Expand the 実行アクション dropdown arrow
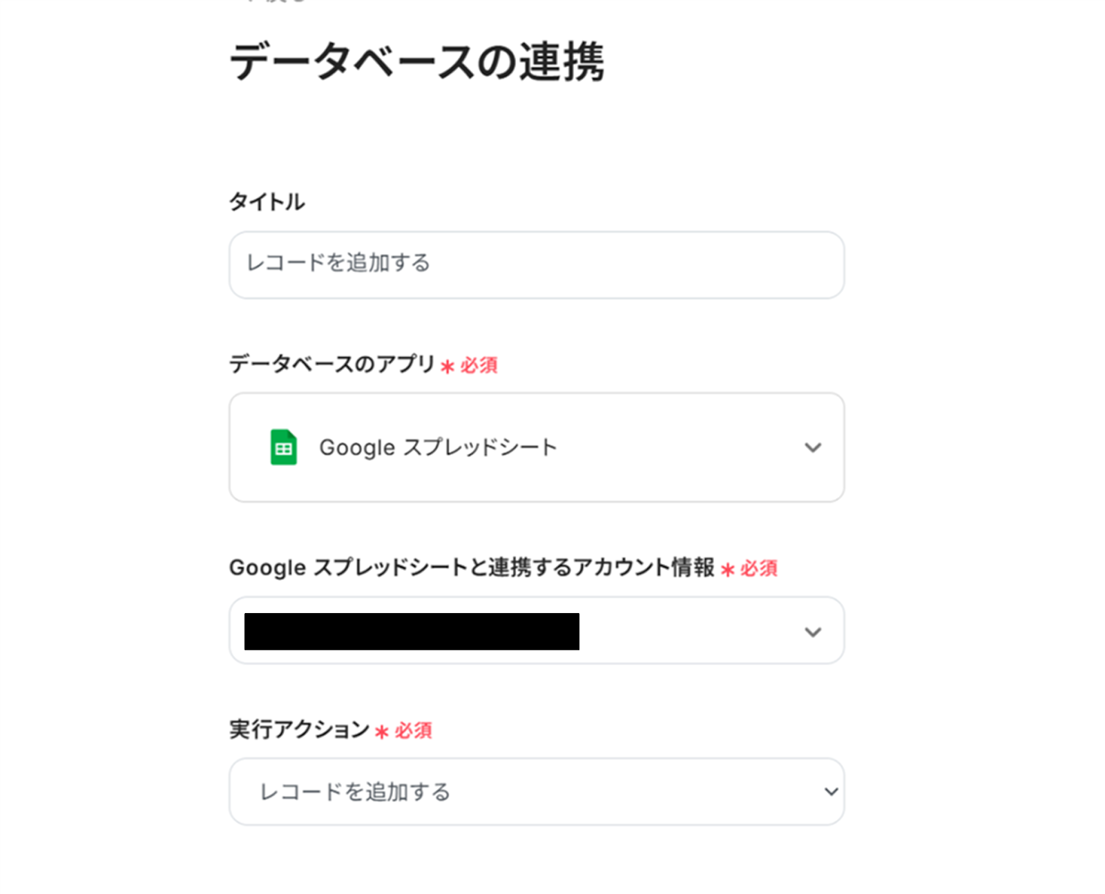The height and width of the screenshot is (894, 1105). click(831, 792)
